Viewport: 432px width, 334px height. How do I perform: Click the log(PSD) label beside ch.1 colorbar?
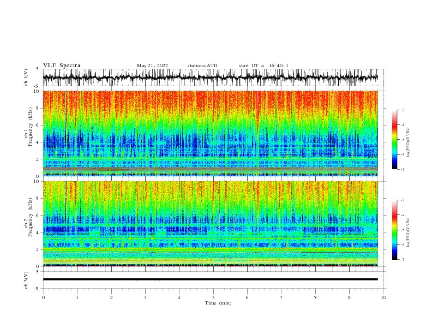pyautogui.click(x=409, y=142)
